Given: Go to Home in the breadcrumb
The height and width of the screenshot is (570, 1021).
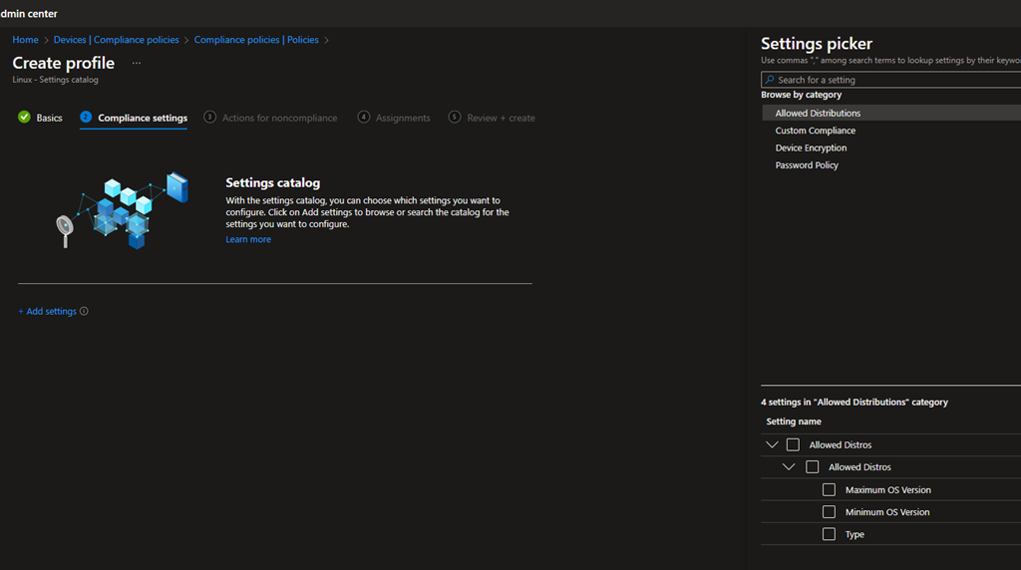Looking at the screenshot, I should (x=25, y=40).
